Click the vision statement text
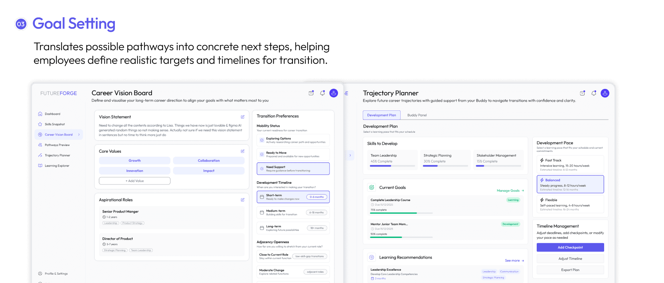Viewport: 664px width, 283px height. pyautogui.click(x=171, y=130)
